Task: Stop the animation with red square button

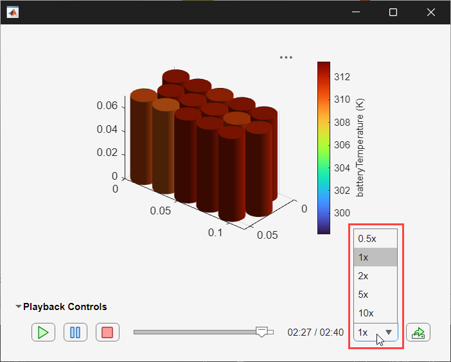Action: coord(107,332)
